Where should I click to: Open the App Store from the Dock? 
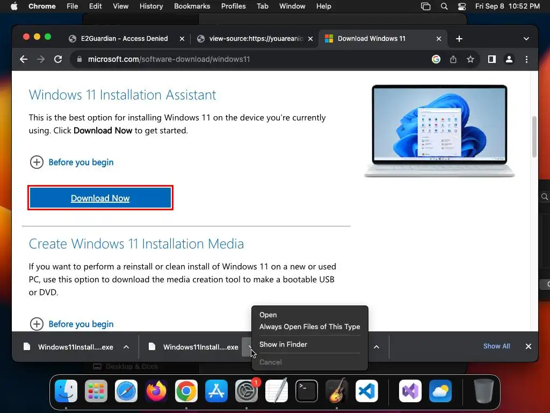(x=216, y=391)
